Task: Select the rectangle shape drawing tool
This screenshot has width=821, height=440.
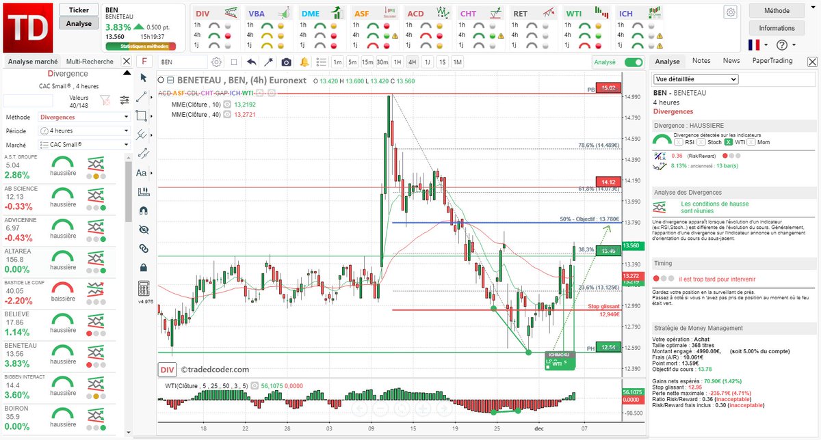Action: click(142, 115)
